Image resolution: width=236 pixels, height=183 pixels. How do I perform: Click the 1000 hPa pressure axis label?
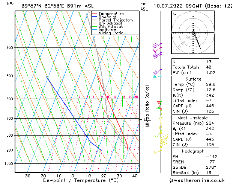pos(9,163)
